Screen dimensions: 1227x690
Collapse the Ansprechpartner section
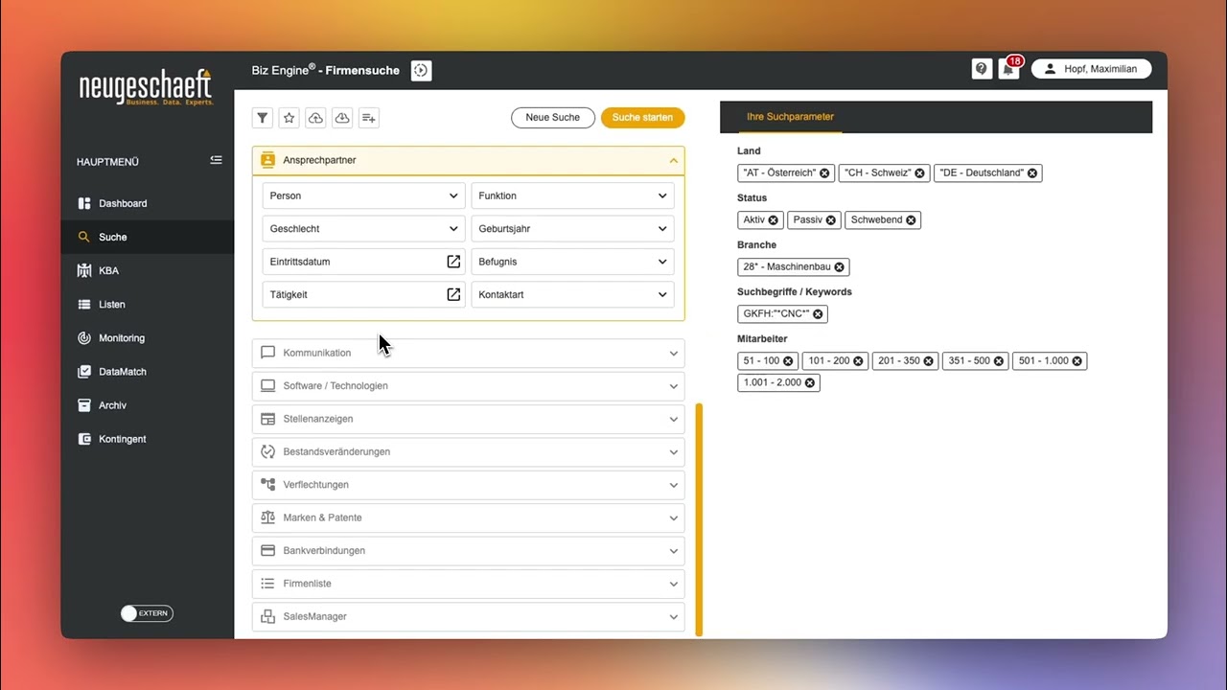coord(468,160)
